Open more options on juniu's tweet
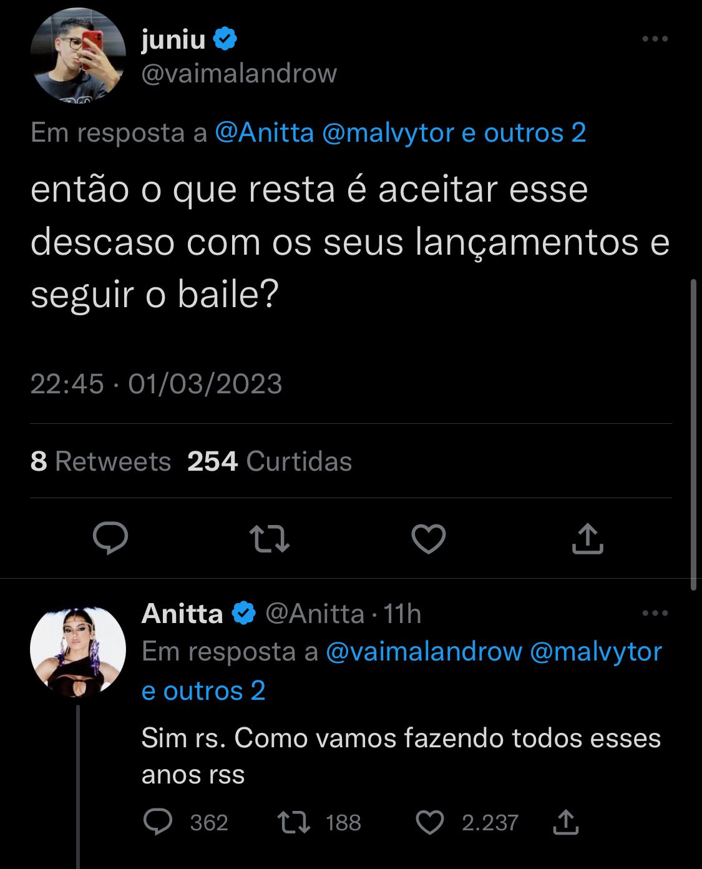 point(655,39)
